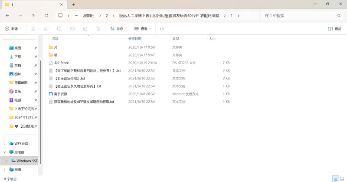Click the Back navigation arrow

coord(7,15)
